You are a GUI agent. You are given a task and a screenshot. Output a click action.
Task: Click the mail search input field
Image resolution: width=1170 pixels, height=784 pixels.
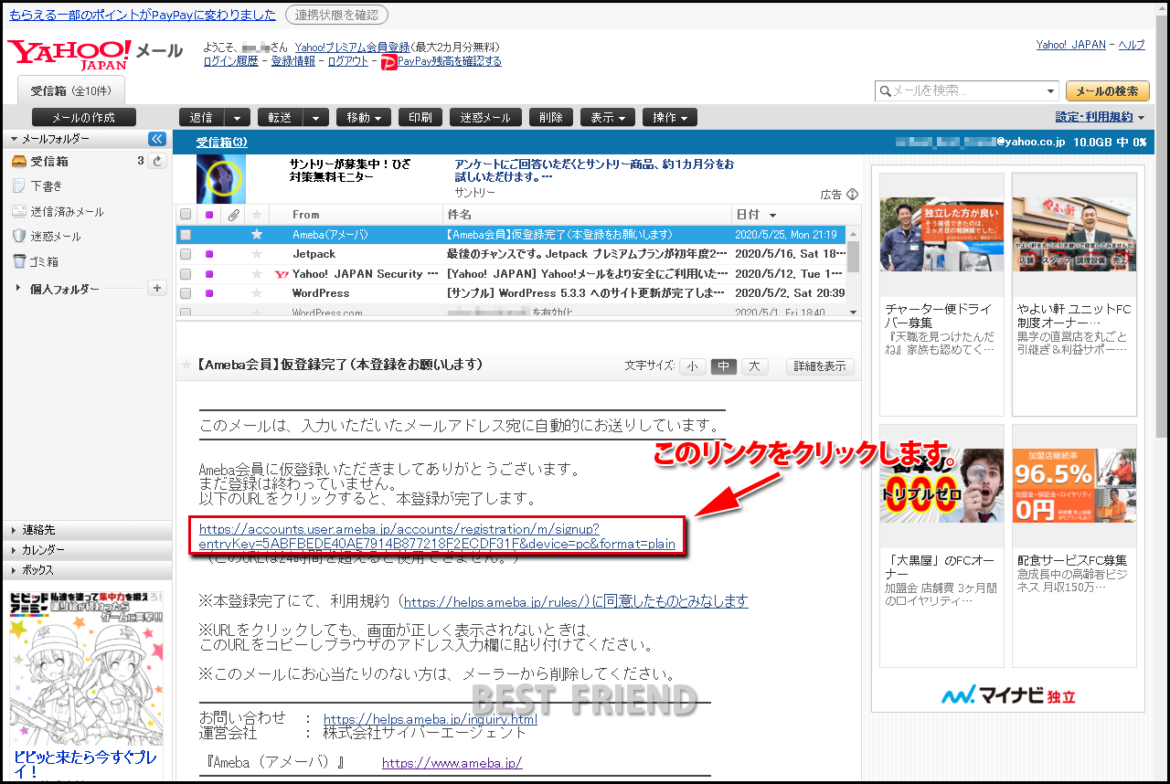[x=967, y=91]
